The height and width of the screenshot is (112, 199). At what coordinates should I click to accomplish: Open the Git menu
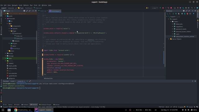pos(39,5)
